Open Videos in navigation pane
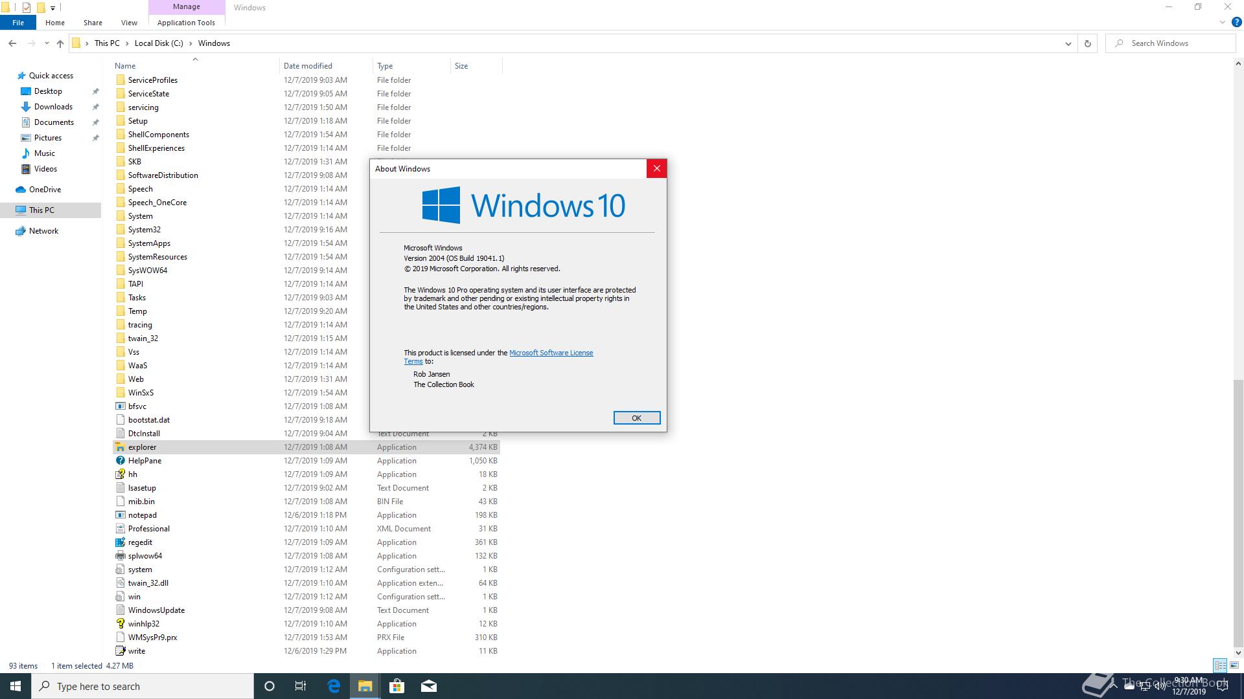Image resolution: width=1244 pixels, height=699 pixels. (45, 169)
